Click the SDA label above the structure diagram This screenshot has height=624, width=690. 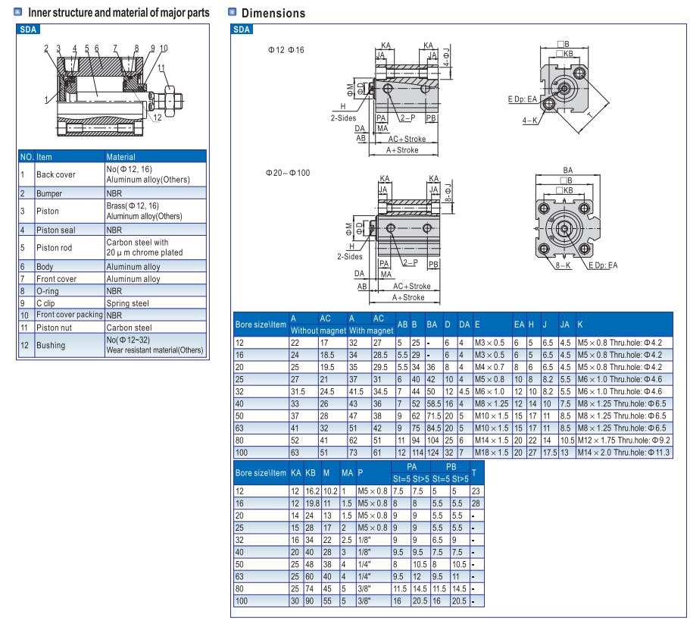point(28,30)
